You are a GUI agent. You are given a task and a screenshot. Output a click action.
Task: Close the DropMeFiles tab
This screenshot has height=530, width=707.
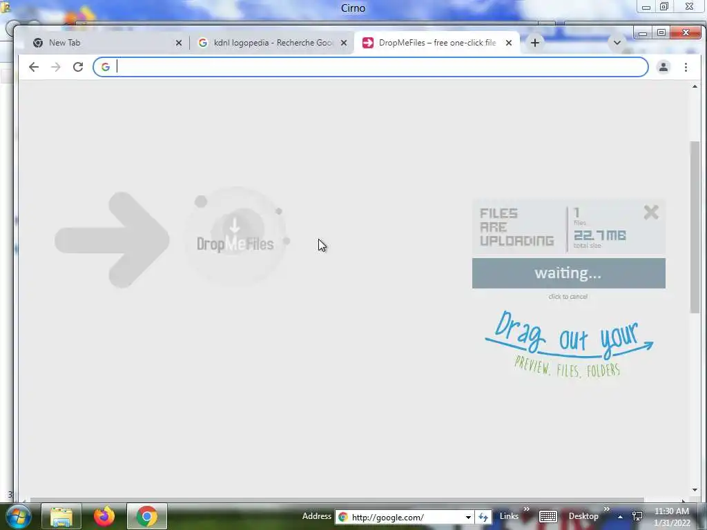coord(509,43)
